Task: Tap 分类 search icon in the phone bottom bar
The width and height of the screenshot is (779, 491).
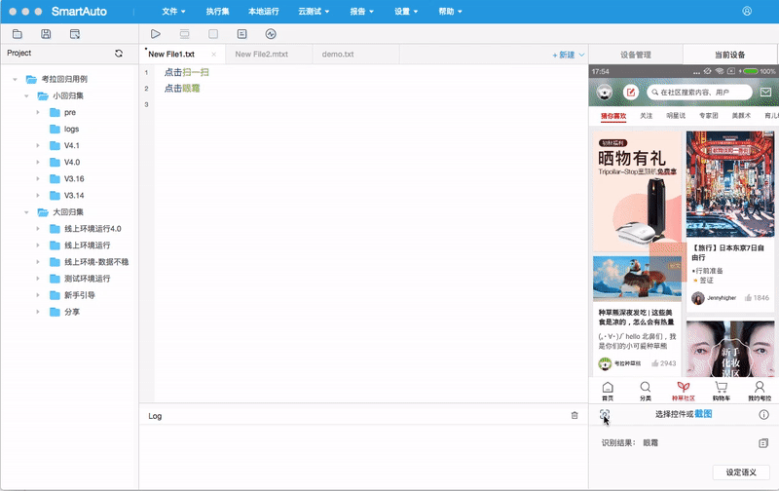Action: coord(646,391)
